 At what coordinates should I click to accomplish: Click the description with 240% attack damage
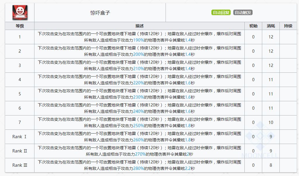click(x=139, y=108)
